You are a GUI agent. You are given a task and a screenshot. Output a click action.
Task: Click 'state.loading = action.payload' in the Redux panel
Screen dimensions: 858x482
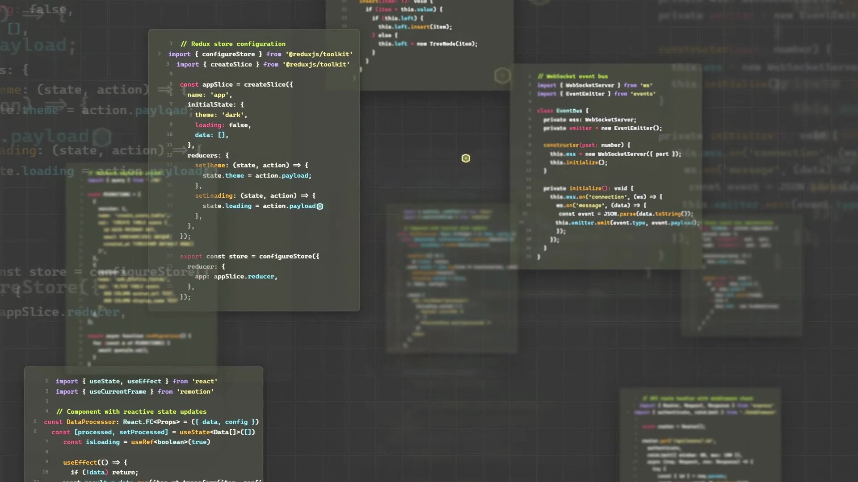(x=259, y=206)
